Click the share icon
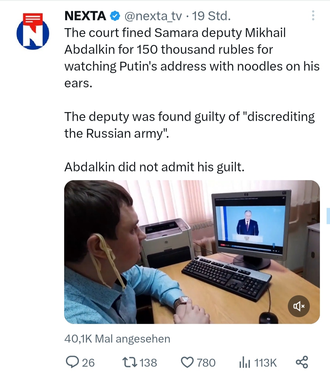Screen dimensions: 330x373 coord(302,362)
